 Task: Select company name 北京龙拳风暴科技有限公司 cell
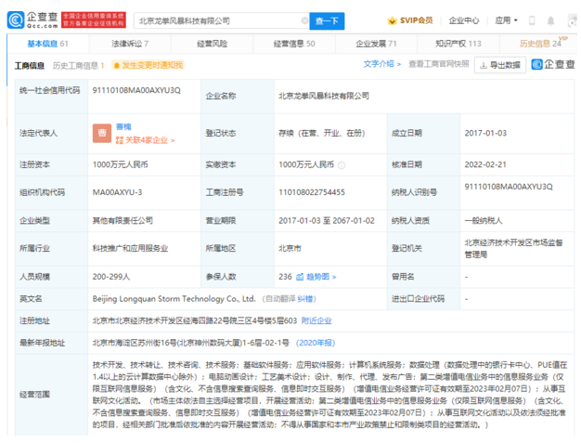[x=324, y=96]
